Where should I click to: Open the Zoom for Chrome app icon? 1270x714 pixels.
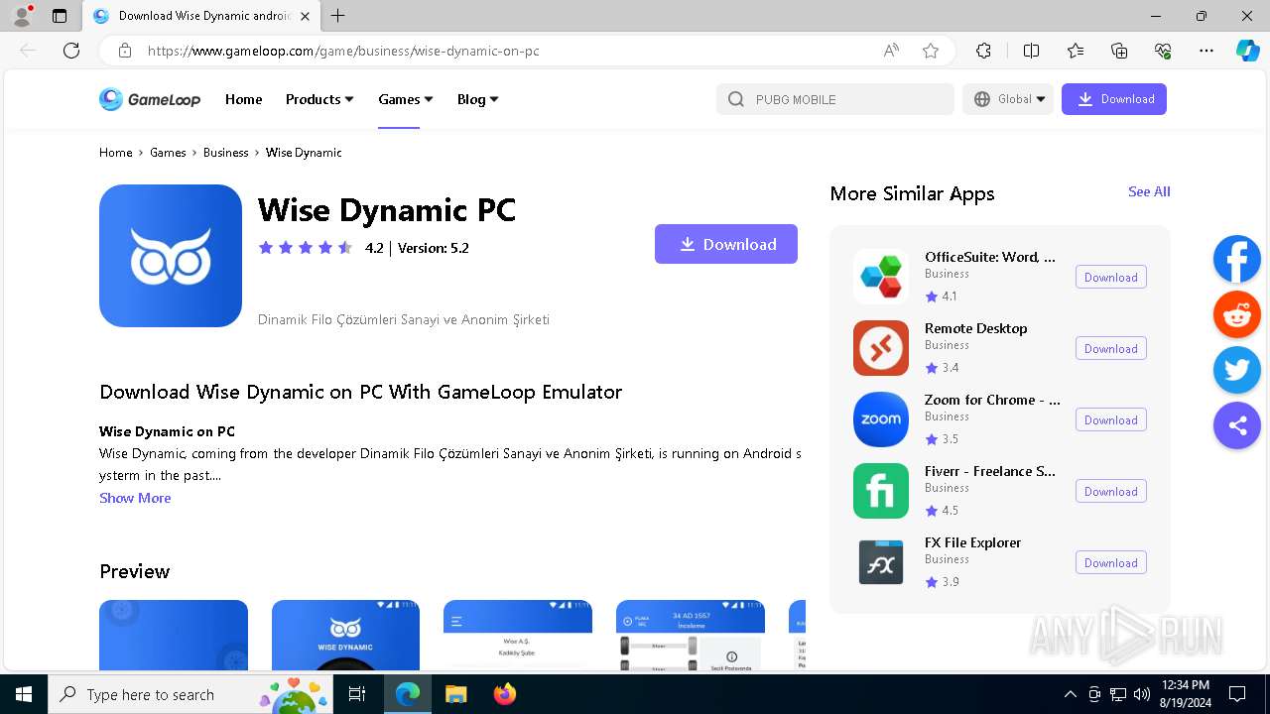(881, 419)
